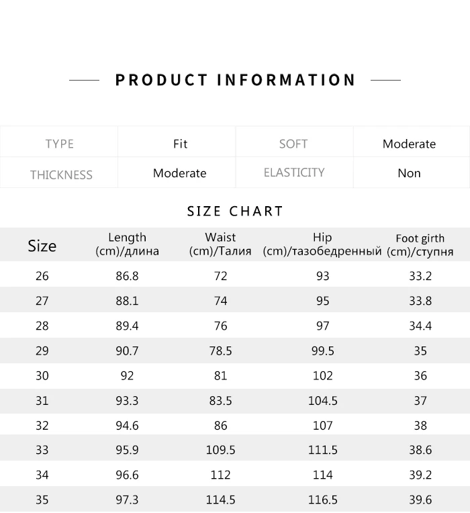Select the Size column header
Screen dimensions: 470x513
tap(42, 246)
